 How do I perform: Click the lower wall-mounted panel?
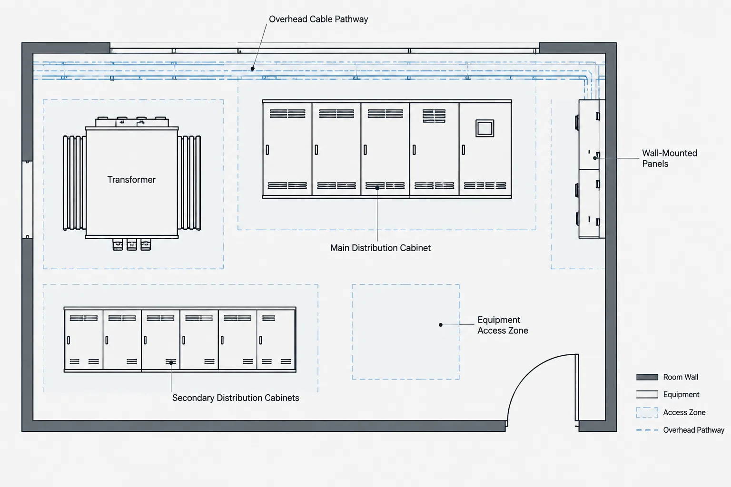tap(589, 204)
